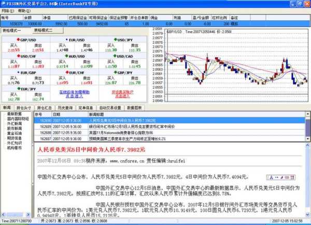Select the account row 1038370
Viewport: 311px width, 225px height.
[155, 24]
